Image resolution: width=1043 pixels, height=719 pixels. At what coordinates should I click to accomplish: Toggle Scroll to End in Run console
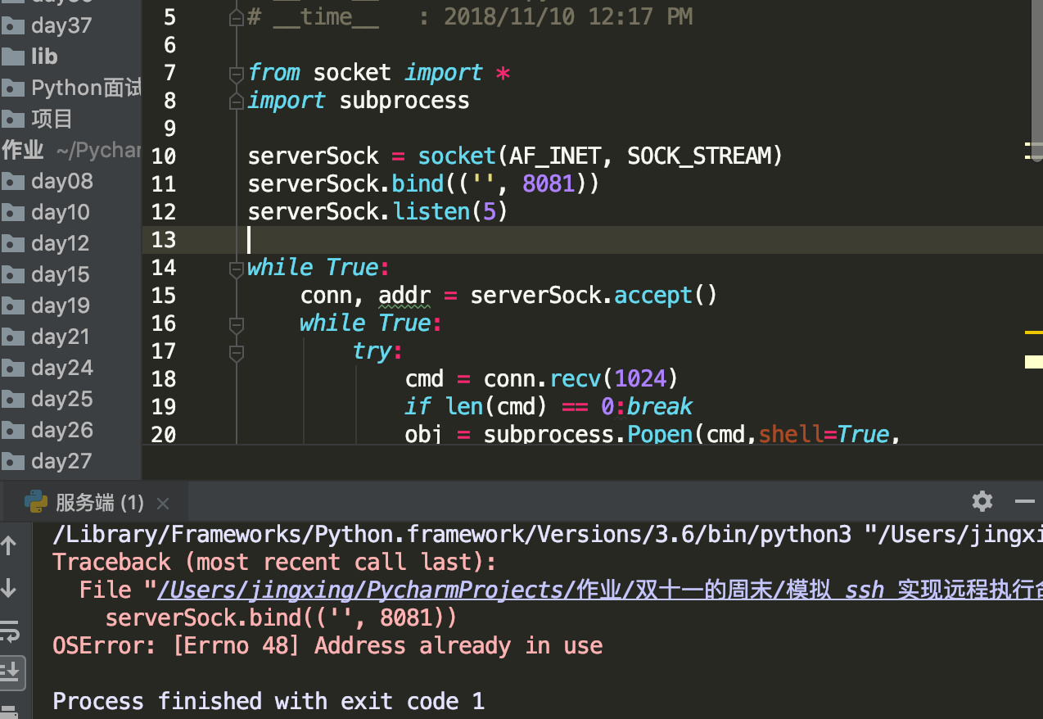click(11, 673)
